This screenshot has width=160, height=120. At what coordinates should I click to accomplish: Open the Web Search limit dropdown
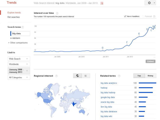point(19,59)
